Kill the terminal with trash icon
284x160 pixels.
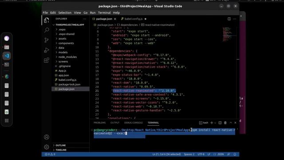click(x=225, y=123)
